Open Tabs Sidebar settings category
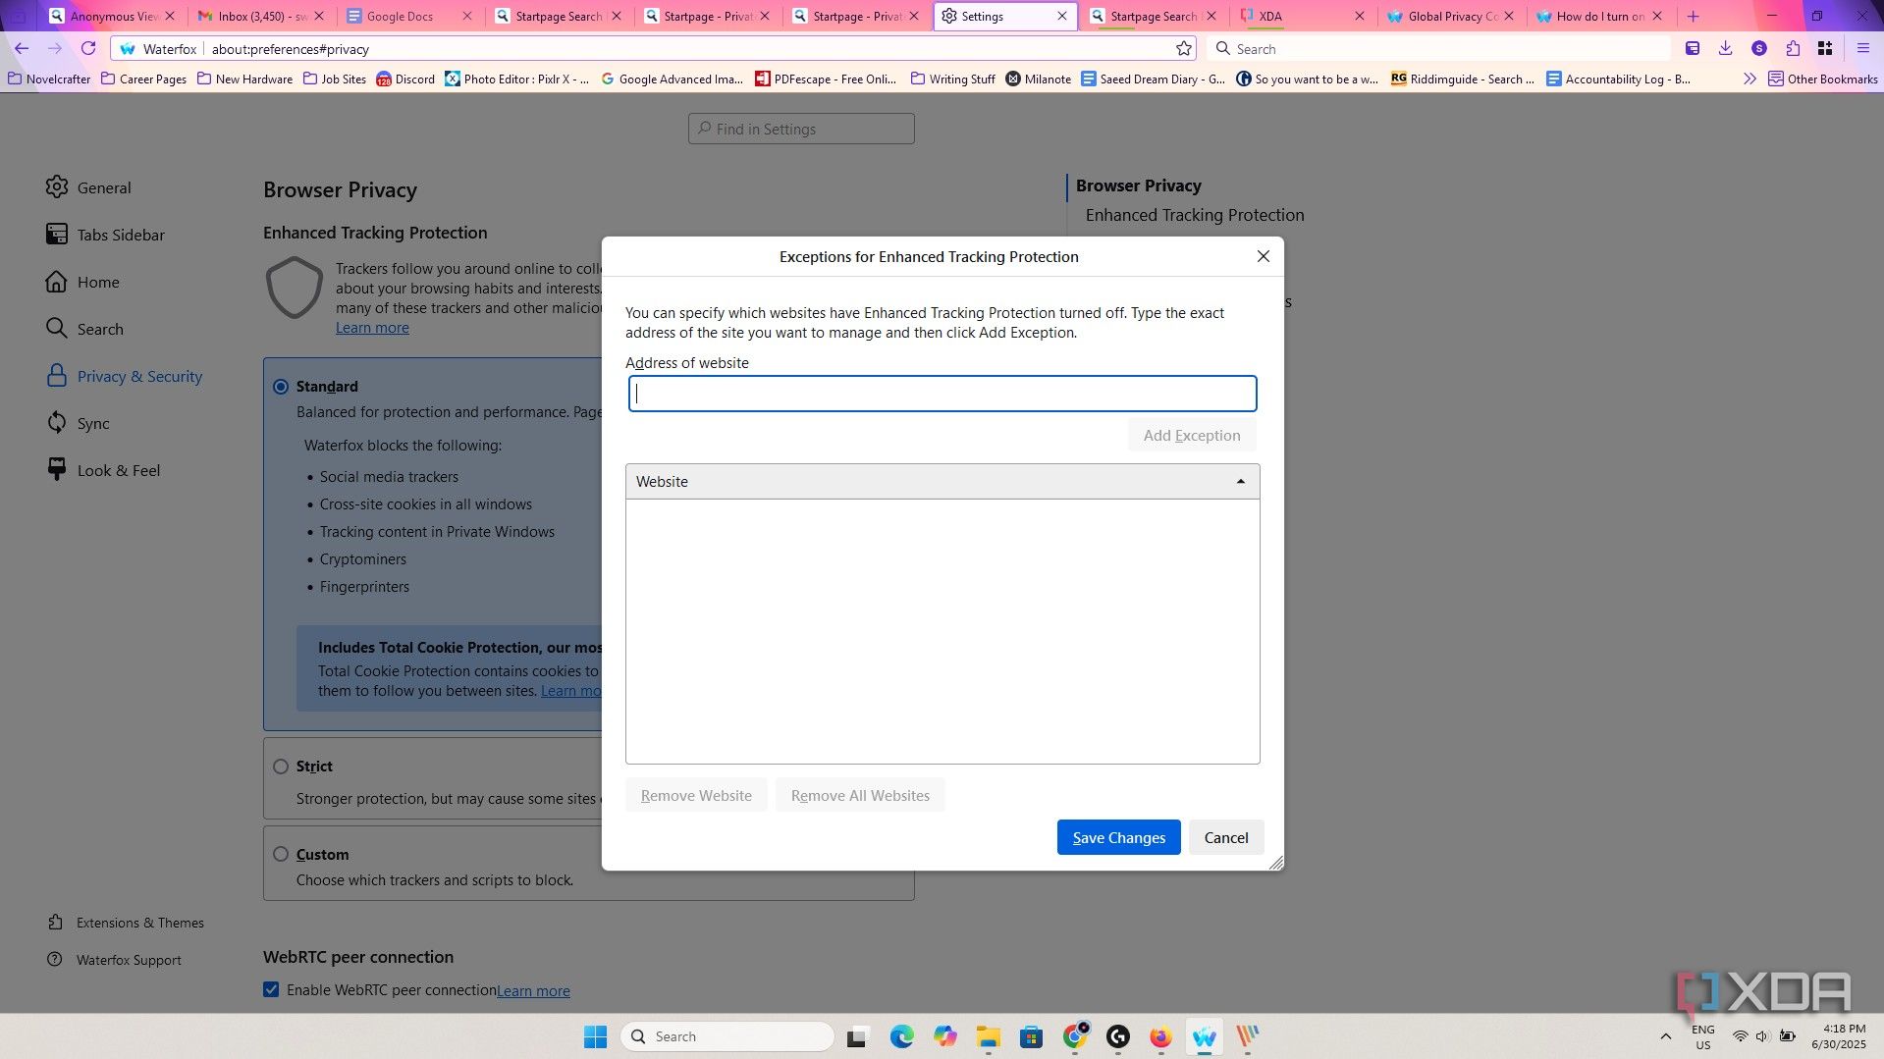Image resolution: width=1884 pixels, height=1059 pixels. (105, 235)
